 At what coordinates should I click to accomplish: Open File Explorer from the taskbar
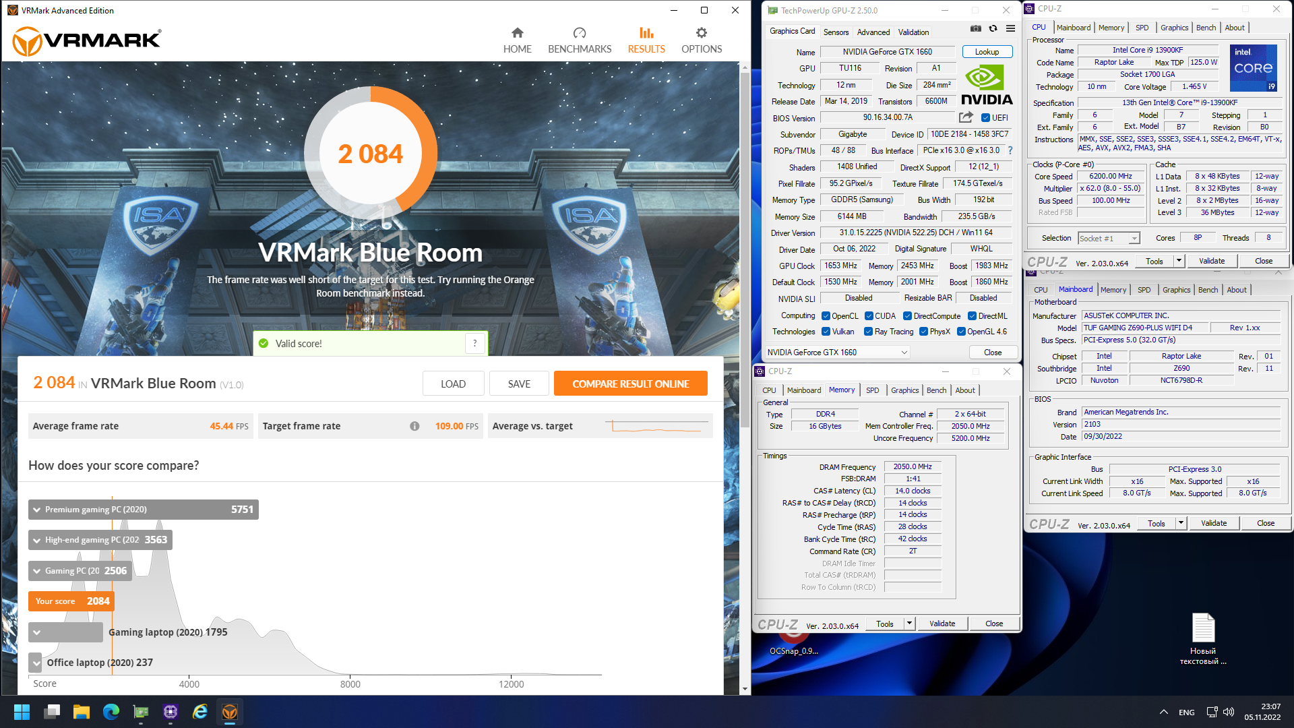(x=82, y=712)
